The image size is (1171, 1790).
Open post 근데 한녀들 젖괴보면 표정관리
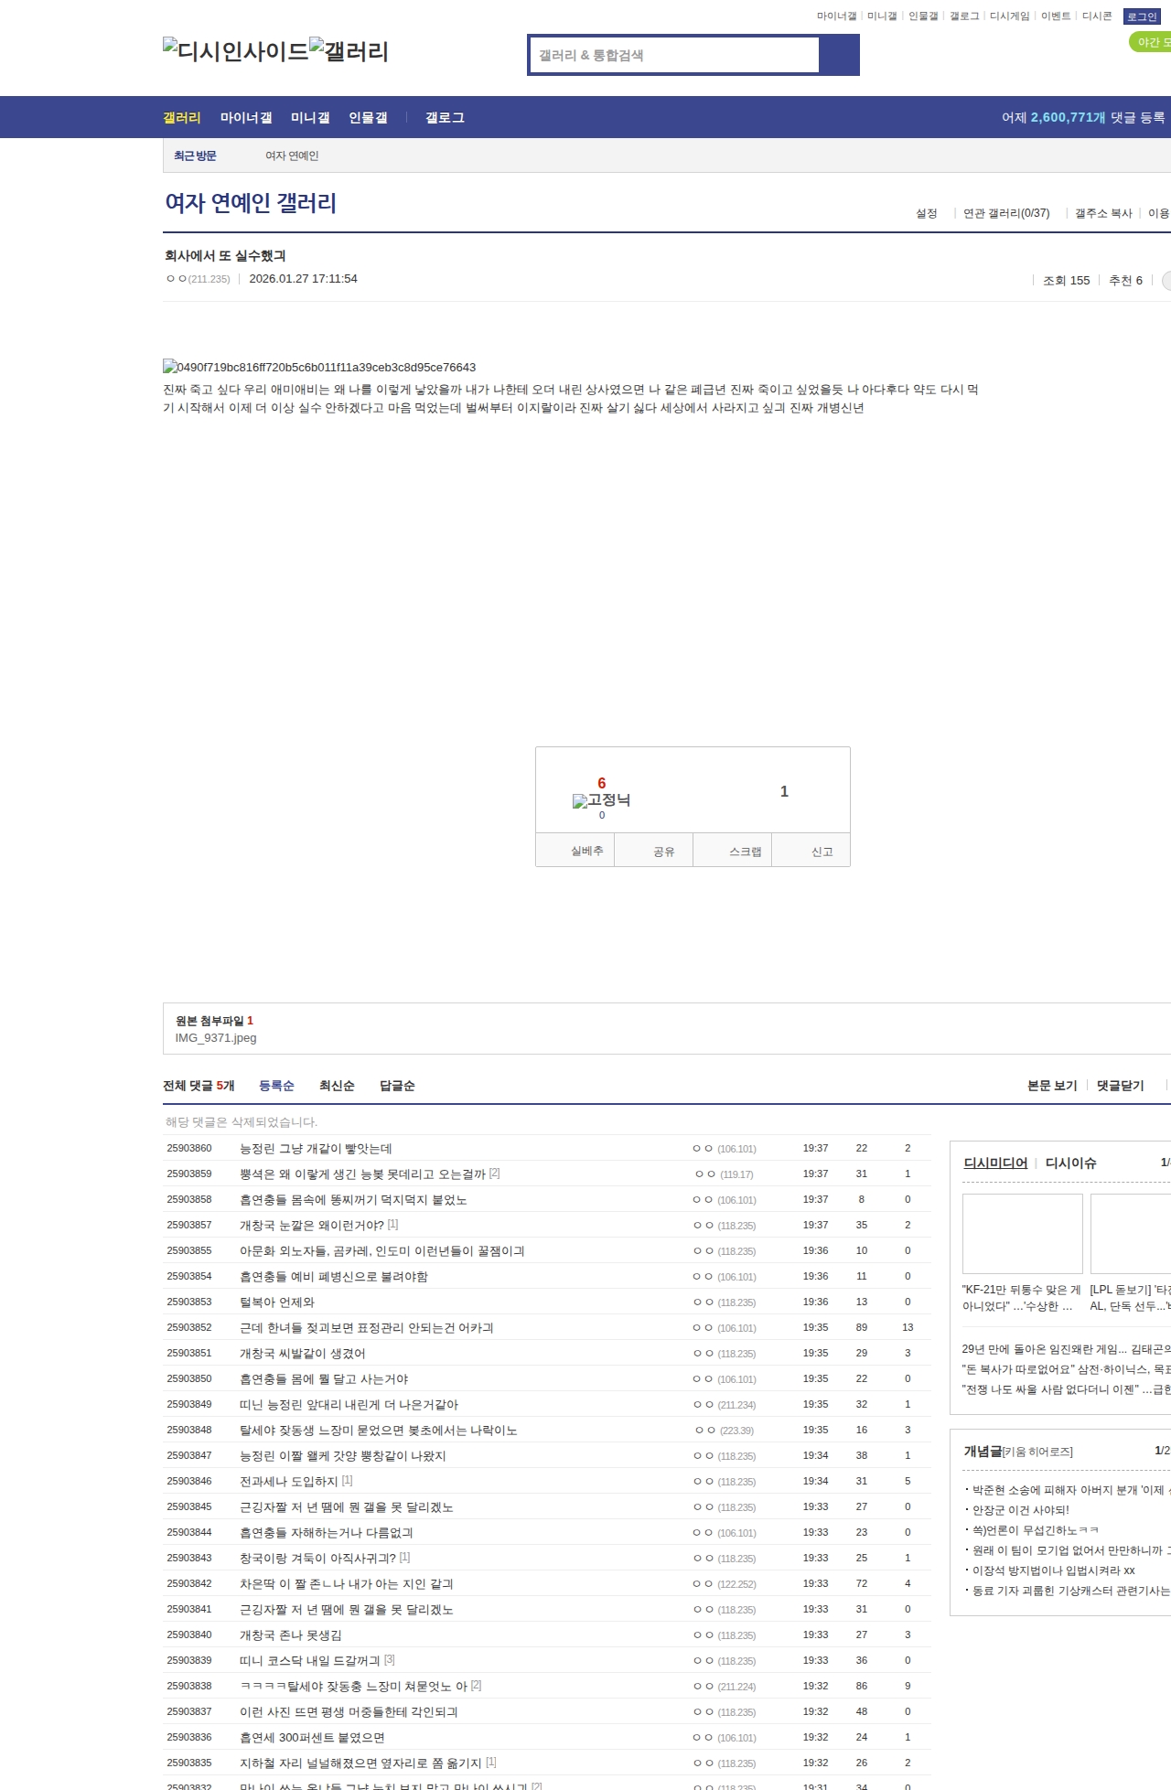click(367, 1328)
